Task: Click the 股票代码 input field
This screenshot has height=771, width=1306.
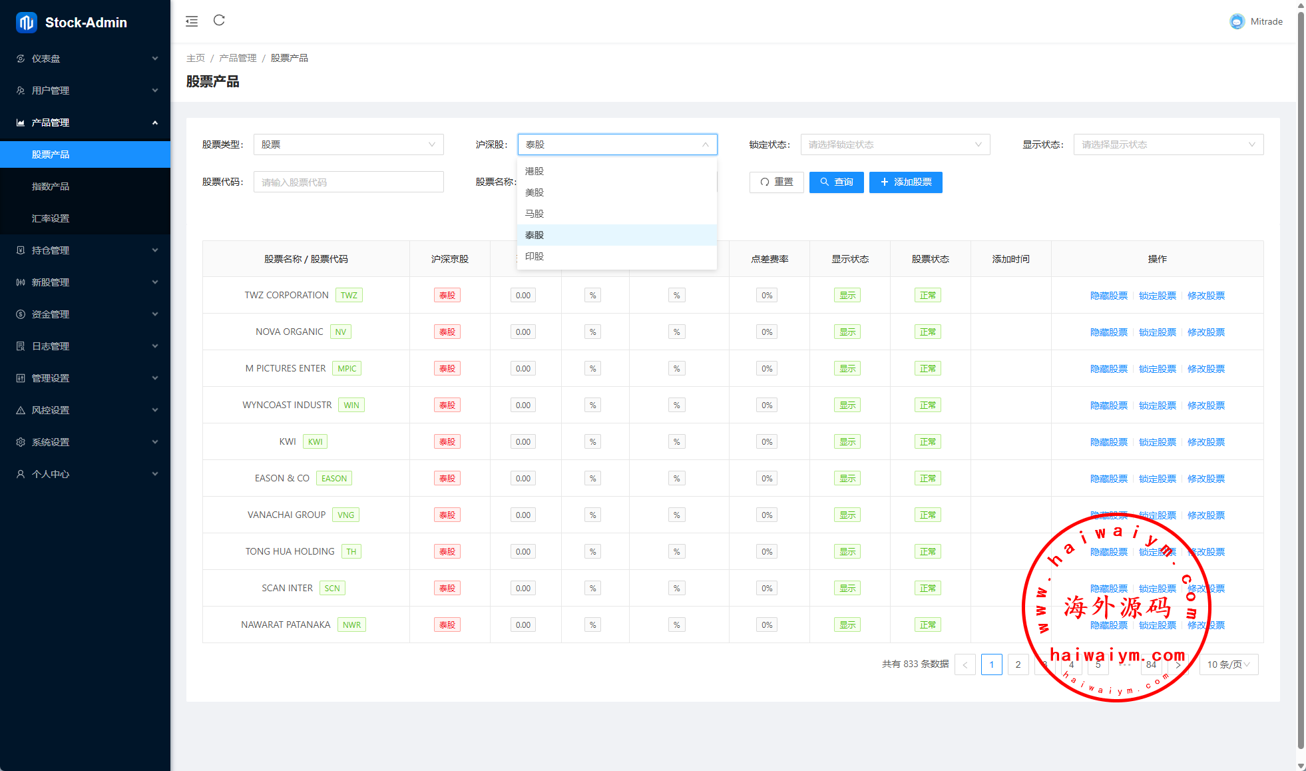Action: pyautogui.click(x=348, y=182)
